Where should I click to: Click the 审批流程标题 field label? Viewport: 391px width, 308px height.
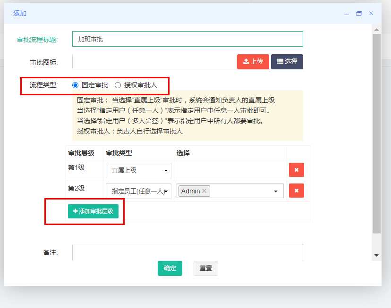click(37, 40)
